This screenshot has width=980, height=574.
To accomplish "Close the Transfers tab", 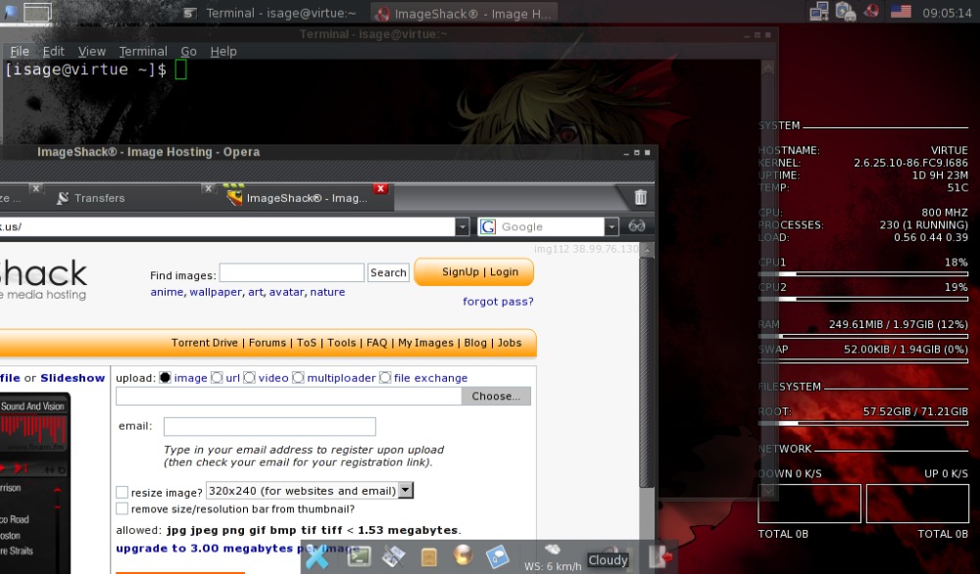I will pos(208,188).
